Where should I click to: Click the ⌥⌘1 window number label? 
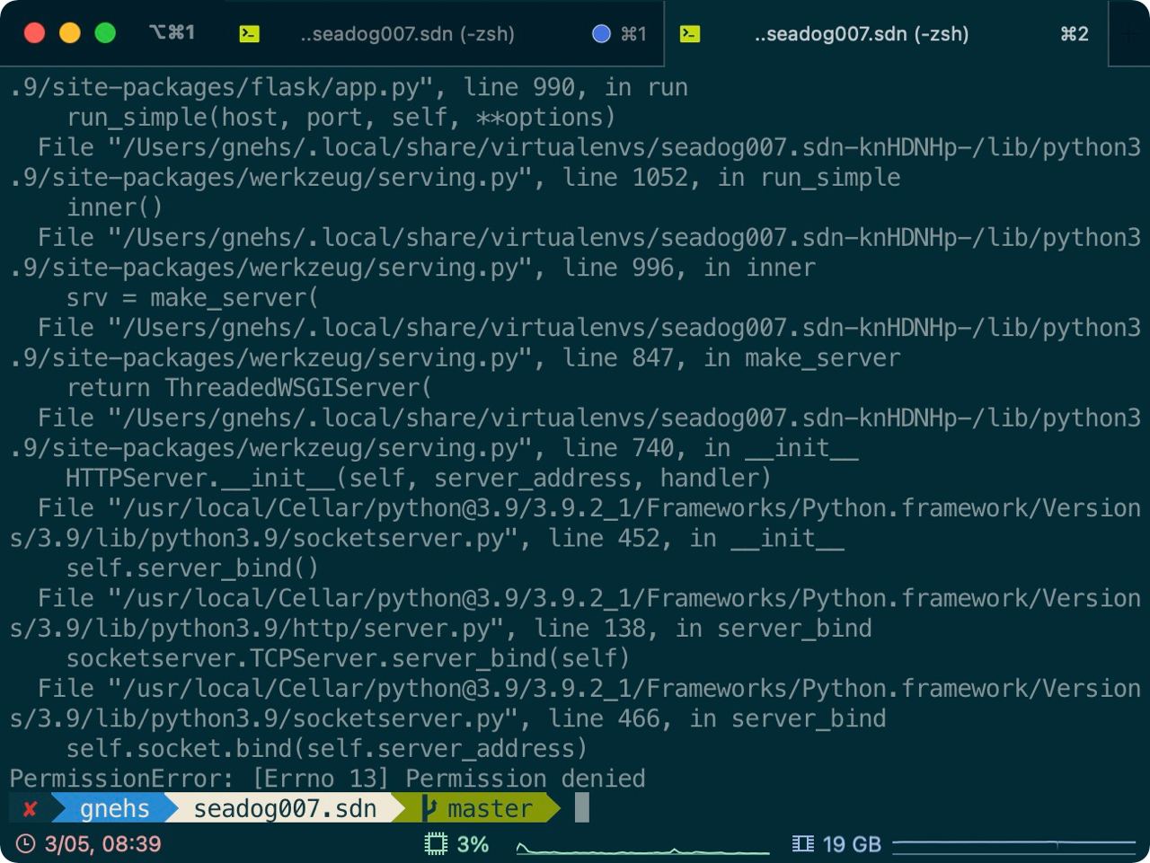tap(172, 33)
